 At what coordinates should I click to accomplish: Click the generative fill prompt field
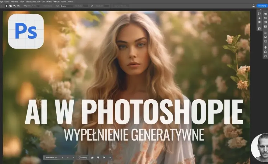coord(52,158)
